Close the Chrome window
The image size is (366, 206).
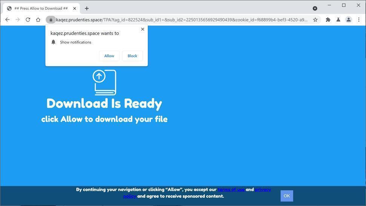pyautogui.click(x=358, y=5)
